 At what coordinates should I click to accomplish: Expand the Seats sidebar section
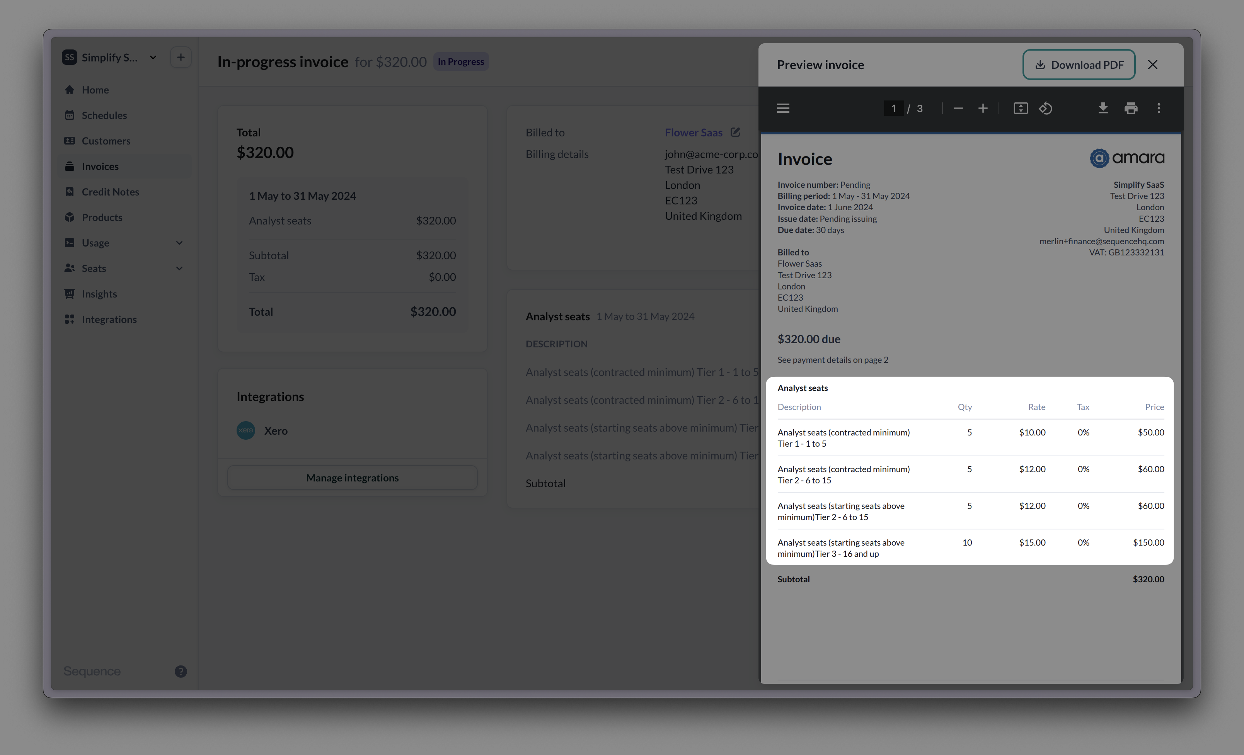tap(180, 268)
